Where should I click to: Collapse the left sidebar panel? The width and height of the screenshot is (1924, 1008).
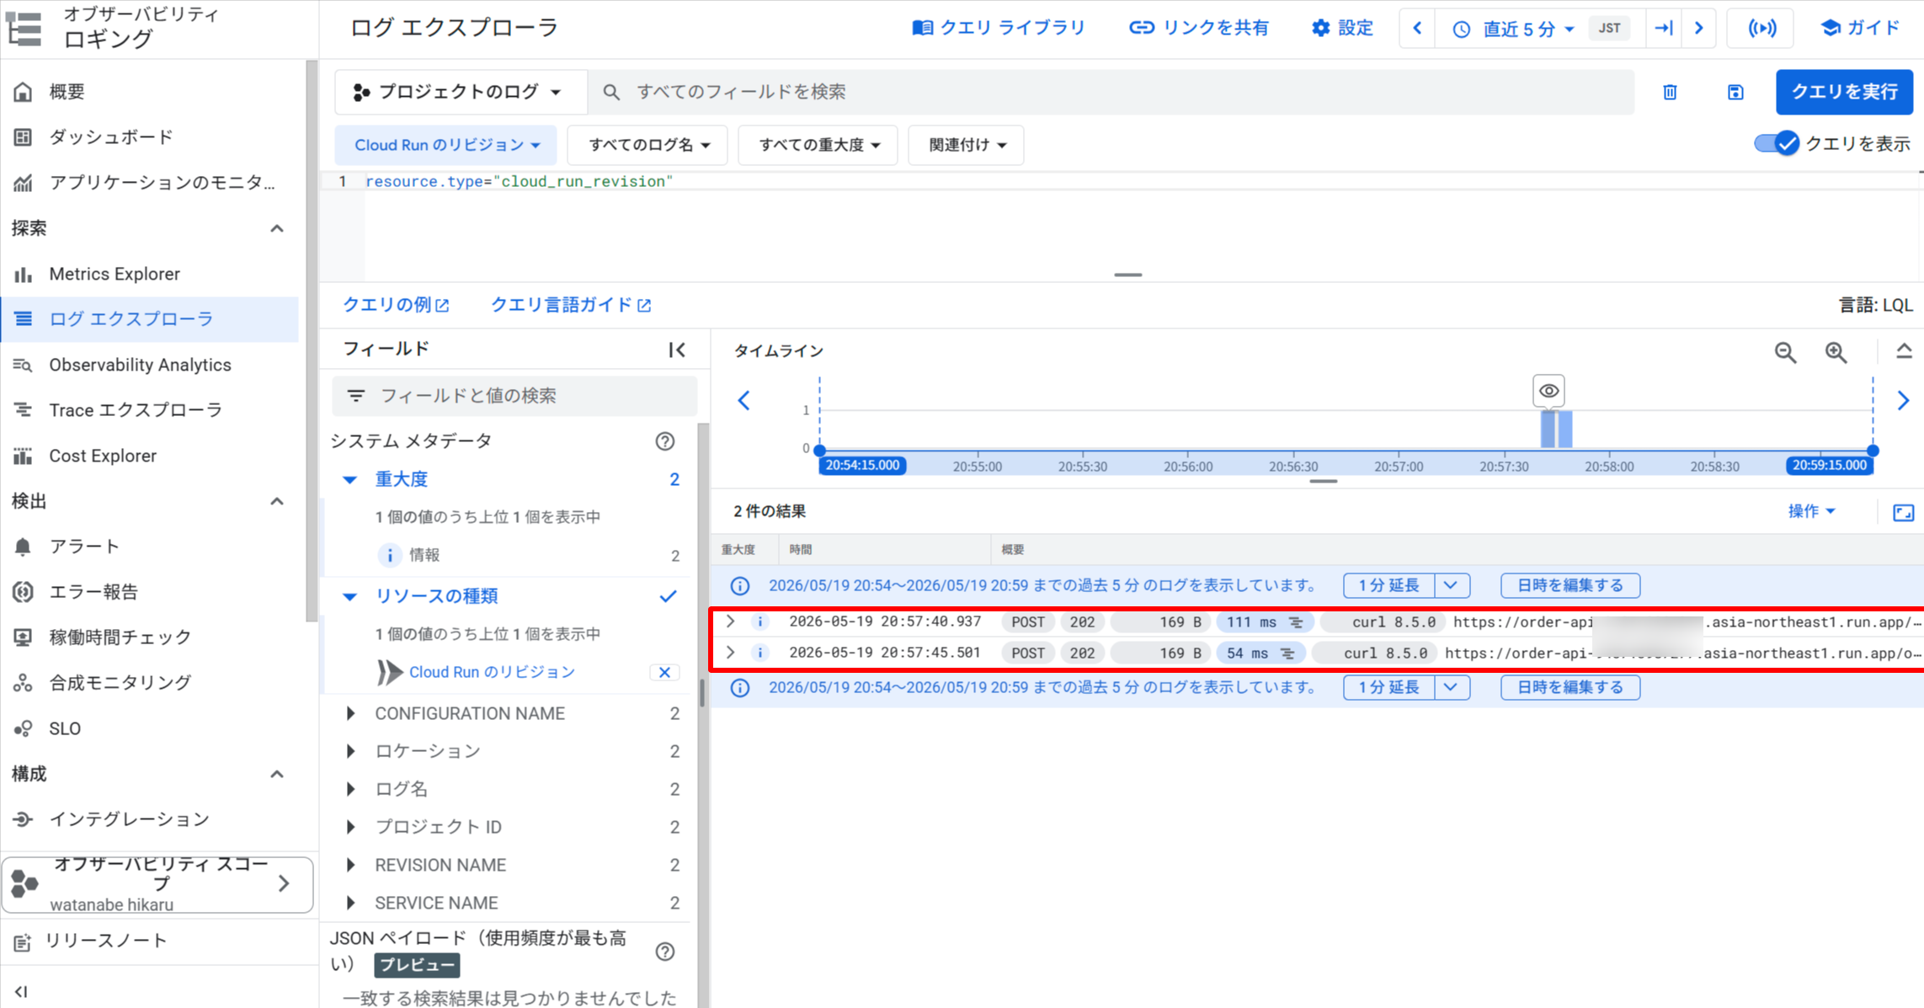coord(21,992)
